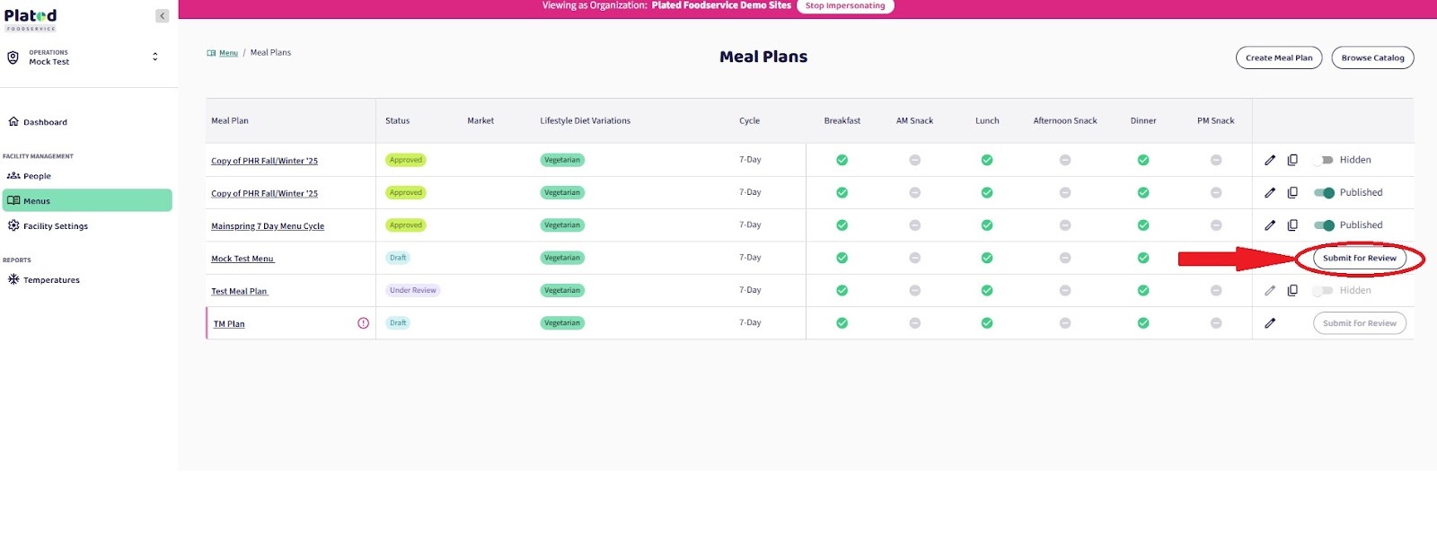1437x546 pixels.
Task: Submit Mock Test Menu for review
Action: click(x=1359, y=258)
